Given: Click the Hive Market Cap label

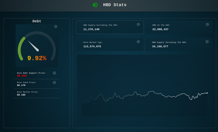Looking at the screenshot, I should coord(93,42).
